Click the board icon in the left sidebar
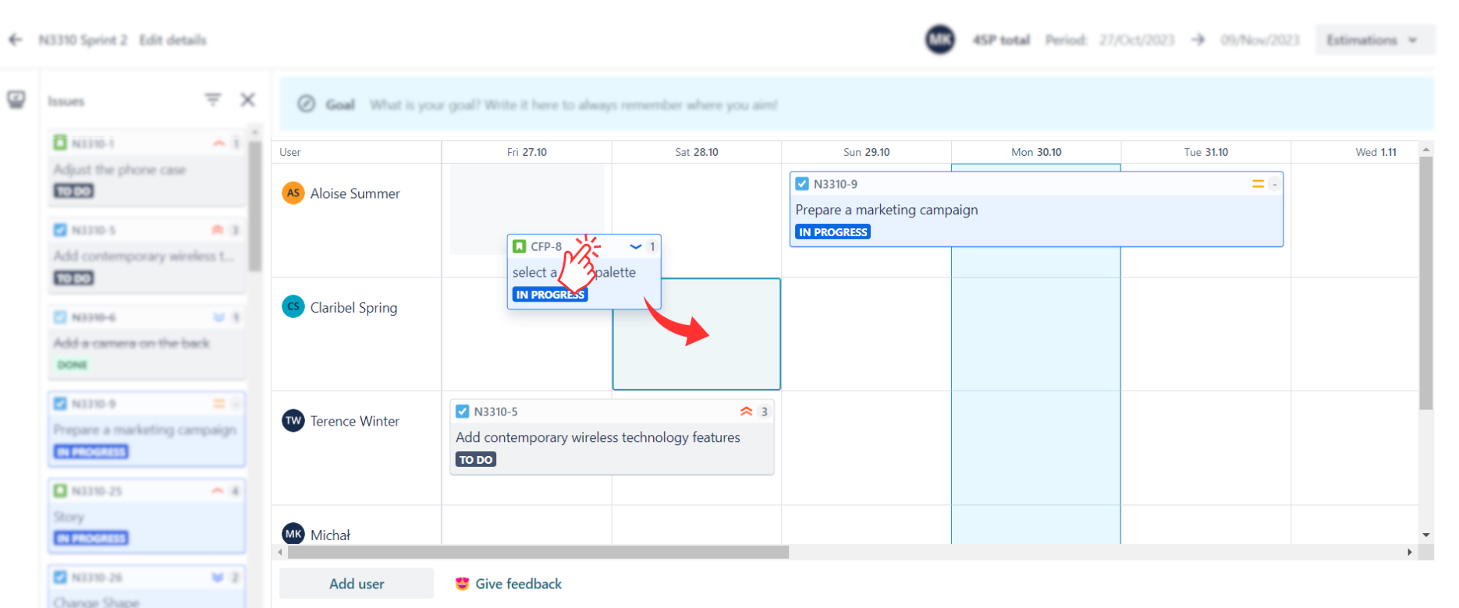Screen dimensions: 1459x608 coord(16,100)
